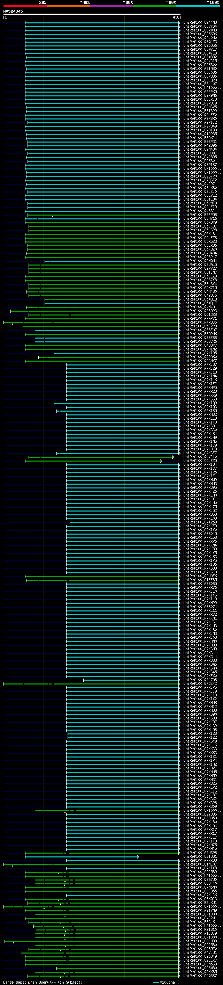The height and width of the screenshot is (985, 223).
Task: Select label UniRef100_A4RQS6
Action: click(x=200, y=322)
